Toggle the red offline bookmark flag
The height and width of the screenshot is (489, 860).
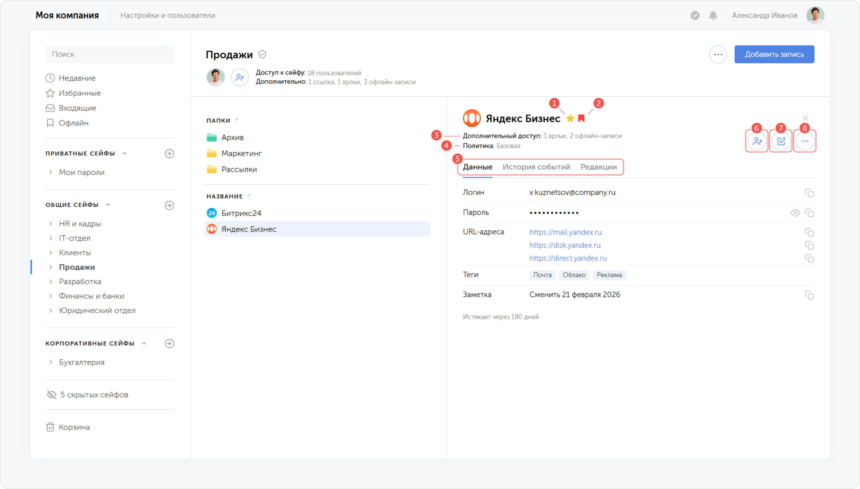coord(581,118)
